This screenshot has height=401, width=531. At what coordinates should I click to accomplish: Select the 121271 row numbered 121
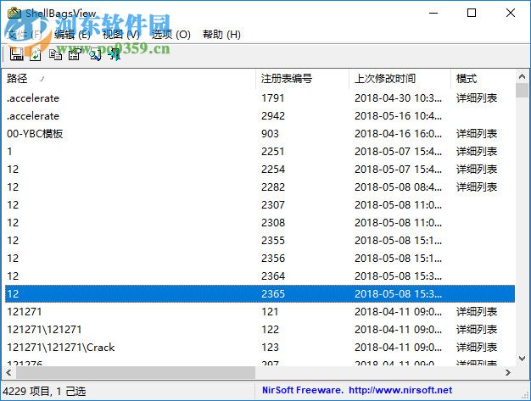point(260,312)
